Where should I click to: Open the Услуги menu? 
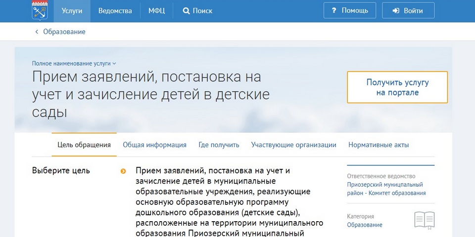point(72,11)
